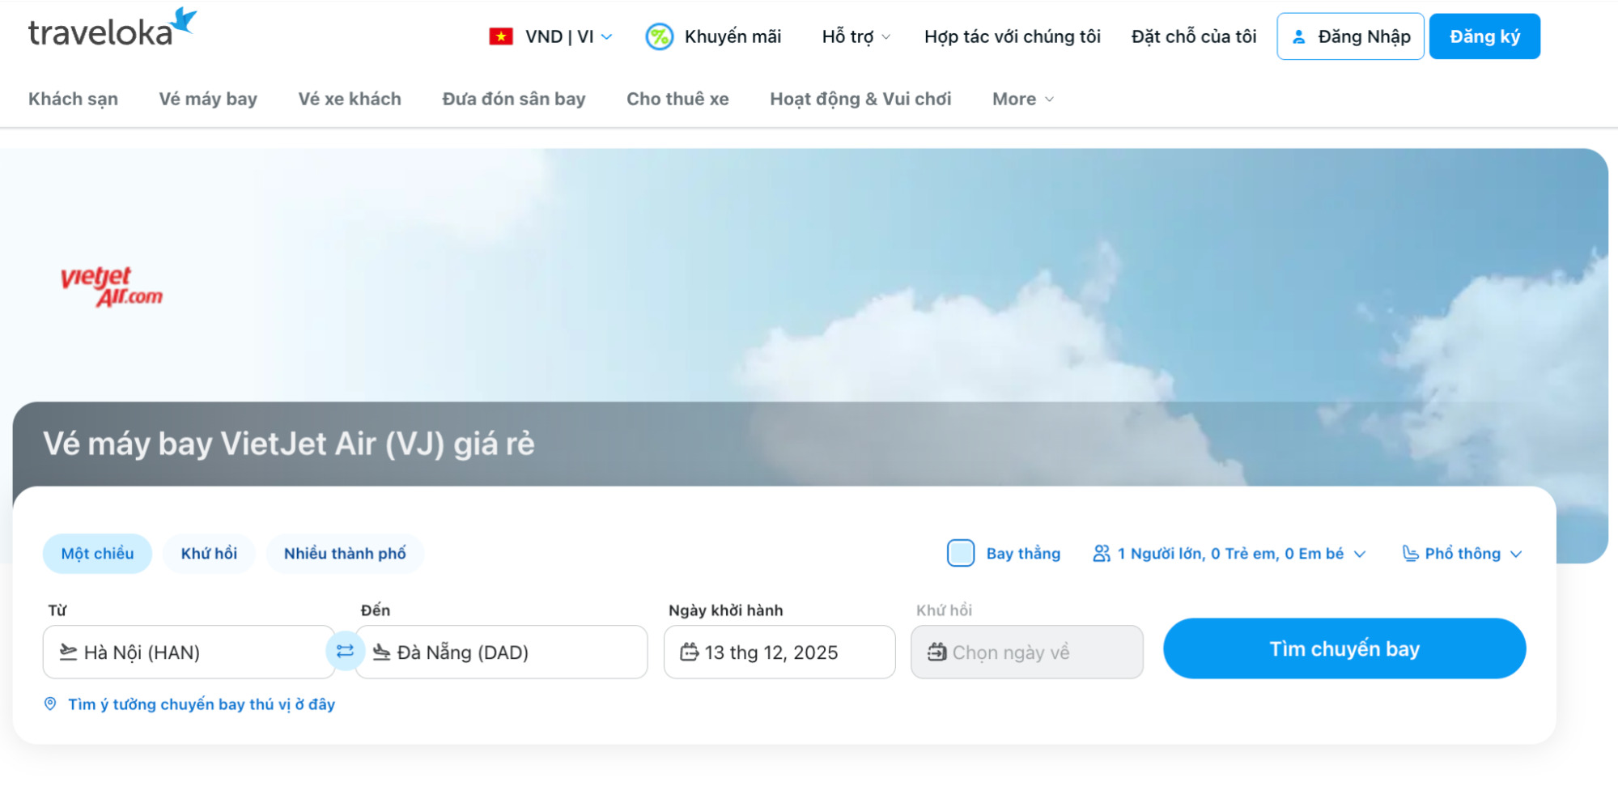Click the Tìm chuyến bay search button
This screenshot has height=799, width=1618.
(x=1344, y=648)
